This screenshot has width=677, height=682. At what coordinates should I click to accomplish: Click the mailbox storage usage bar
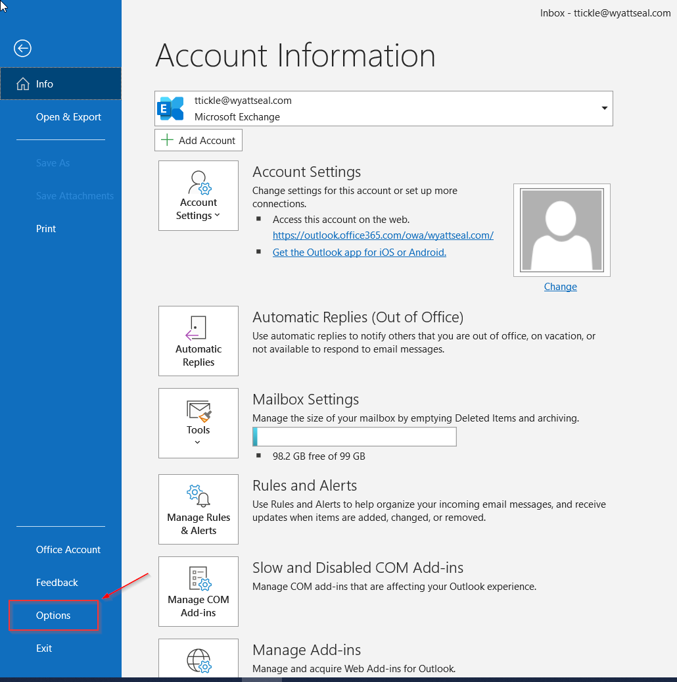pyautogui.click(x=354, y=437)
